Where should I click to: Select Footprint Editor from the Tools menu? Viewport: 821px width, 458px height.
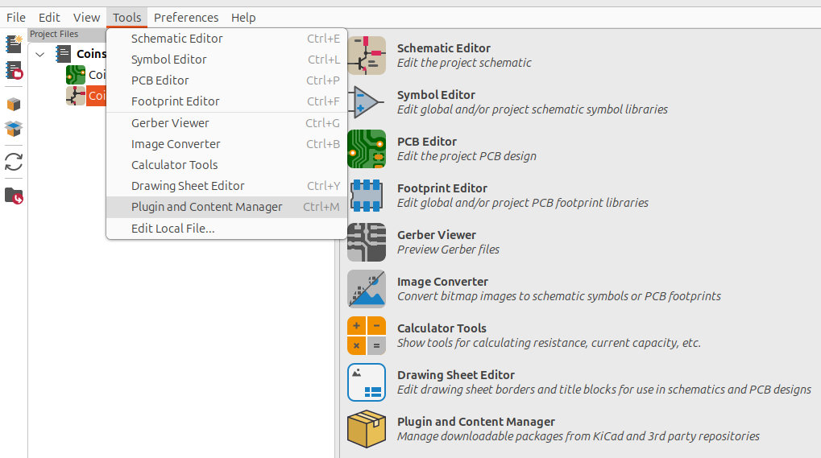[x=176, y=101]
